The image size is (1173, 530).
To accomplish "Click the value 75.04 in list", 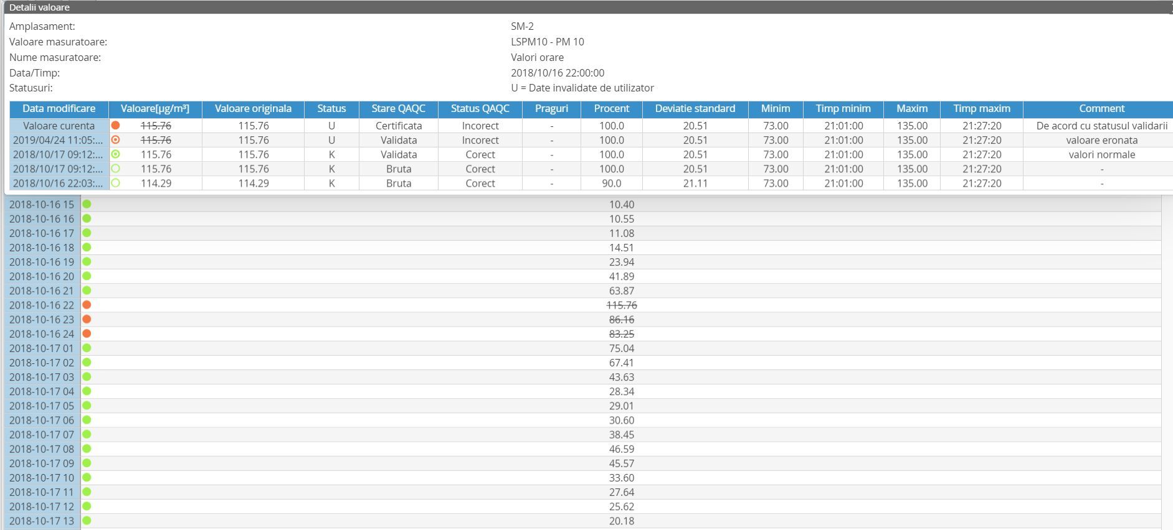I will coord(621,348).
